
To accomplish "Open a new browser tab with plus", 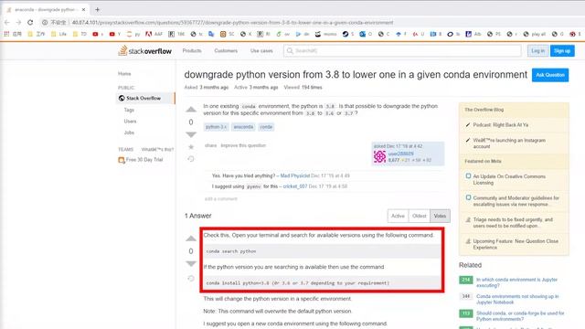I will point(98,10).
